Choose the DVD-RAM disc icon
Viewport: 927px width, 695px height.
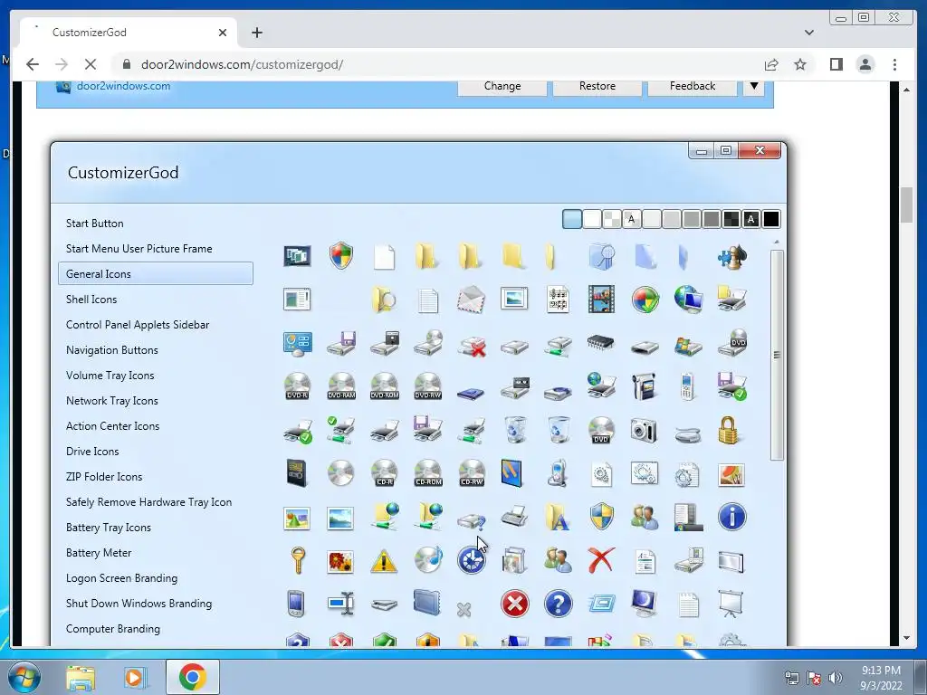(x=341, y=386)
